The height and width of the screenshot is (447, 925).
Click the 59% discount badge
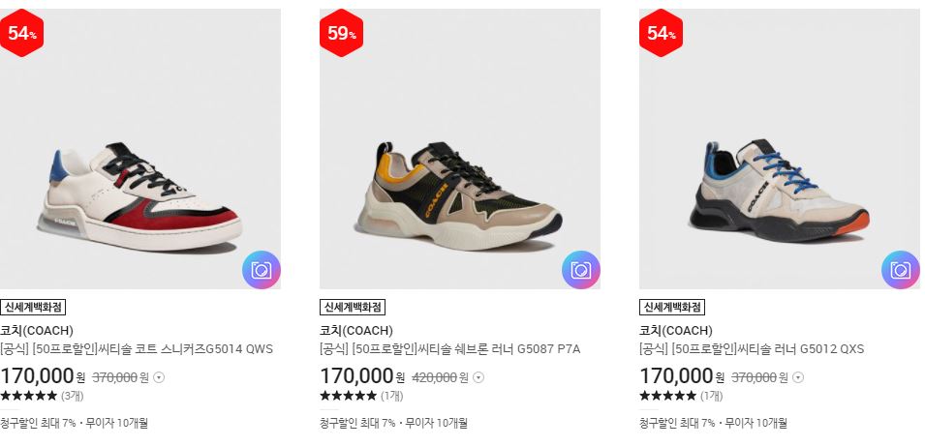(x=341, y=33)
